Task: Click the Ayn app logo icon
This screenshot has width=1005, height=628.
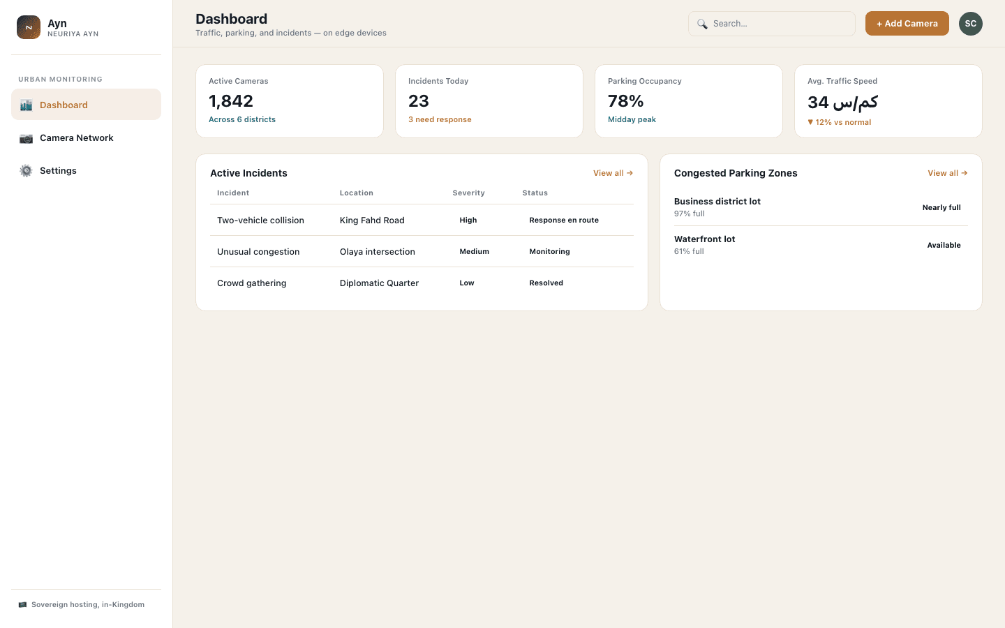Action: (x=29, y=27)
